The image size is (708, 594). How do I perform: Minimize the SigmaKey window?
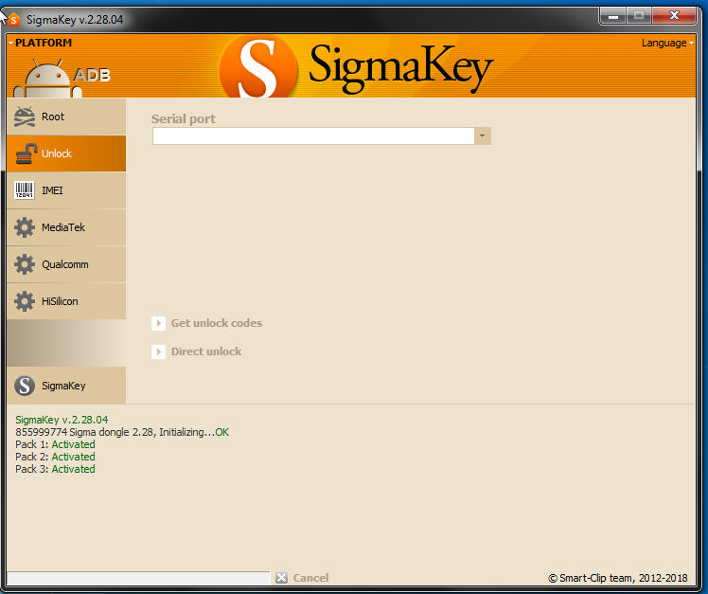tap(612, 16)
